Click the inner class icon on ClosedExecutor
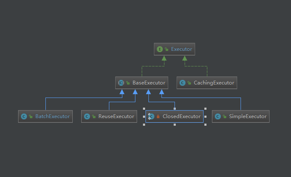This screenshot has width=291, height=177. pos(151,116)
